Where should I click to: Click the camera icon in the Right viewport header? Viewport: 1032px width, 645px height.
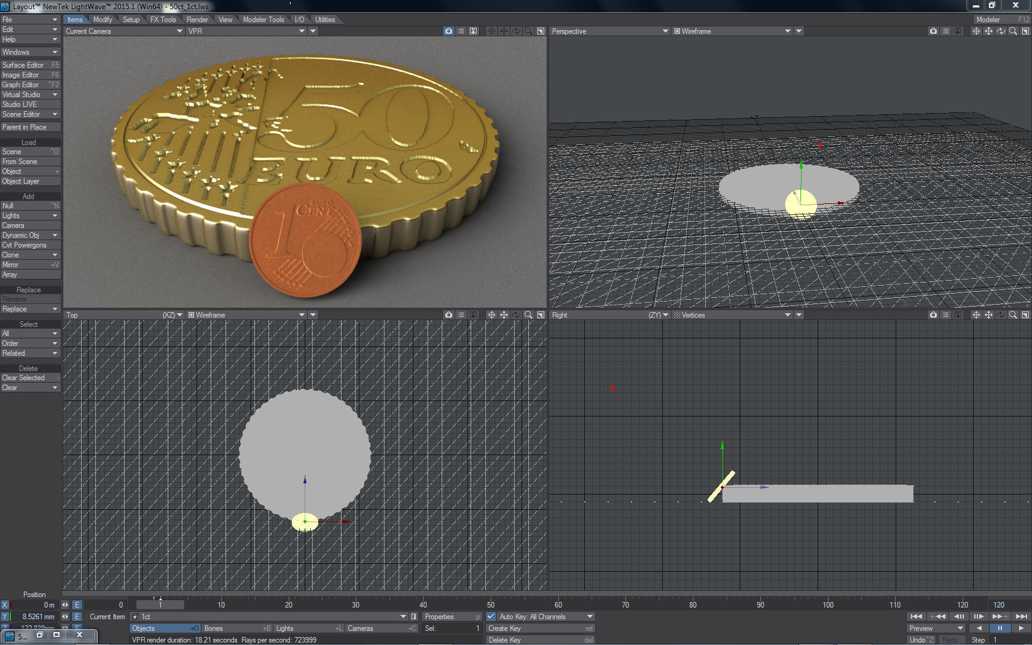pos(933,315)
